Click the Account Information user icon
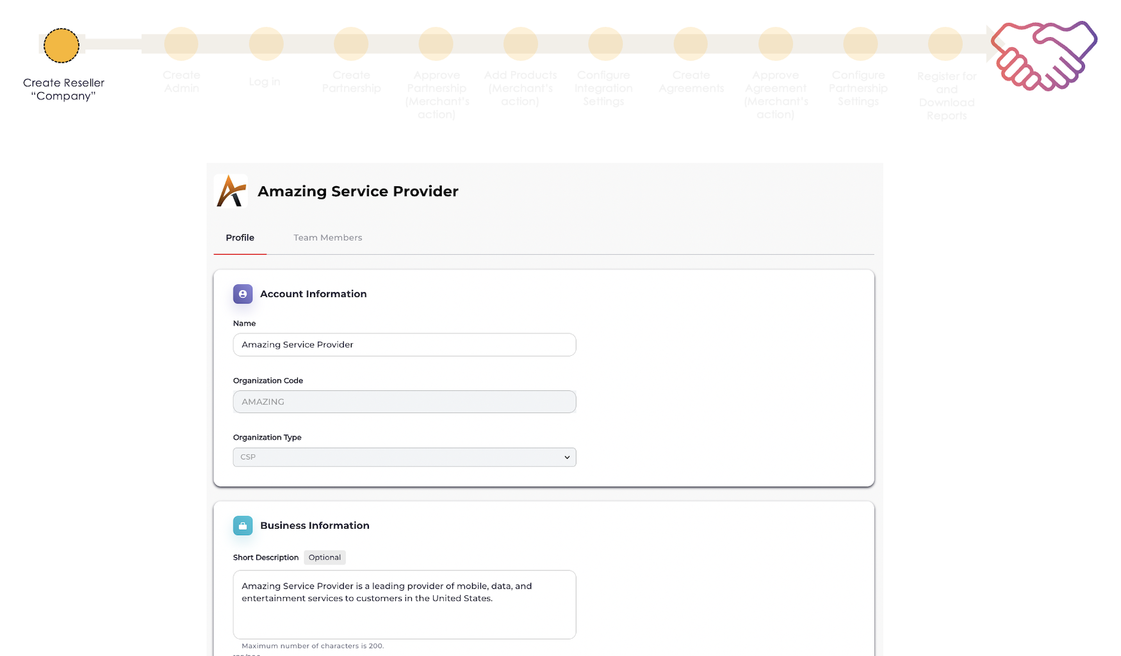1121x656 pixels. pyautogui.click(x=243, y=294)
